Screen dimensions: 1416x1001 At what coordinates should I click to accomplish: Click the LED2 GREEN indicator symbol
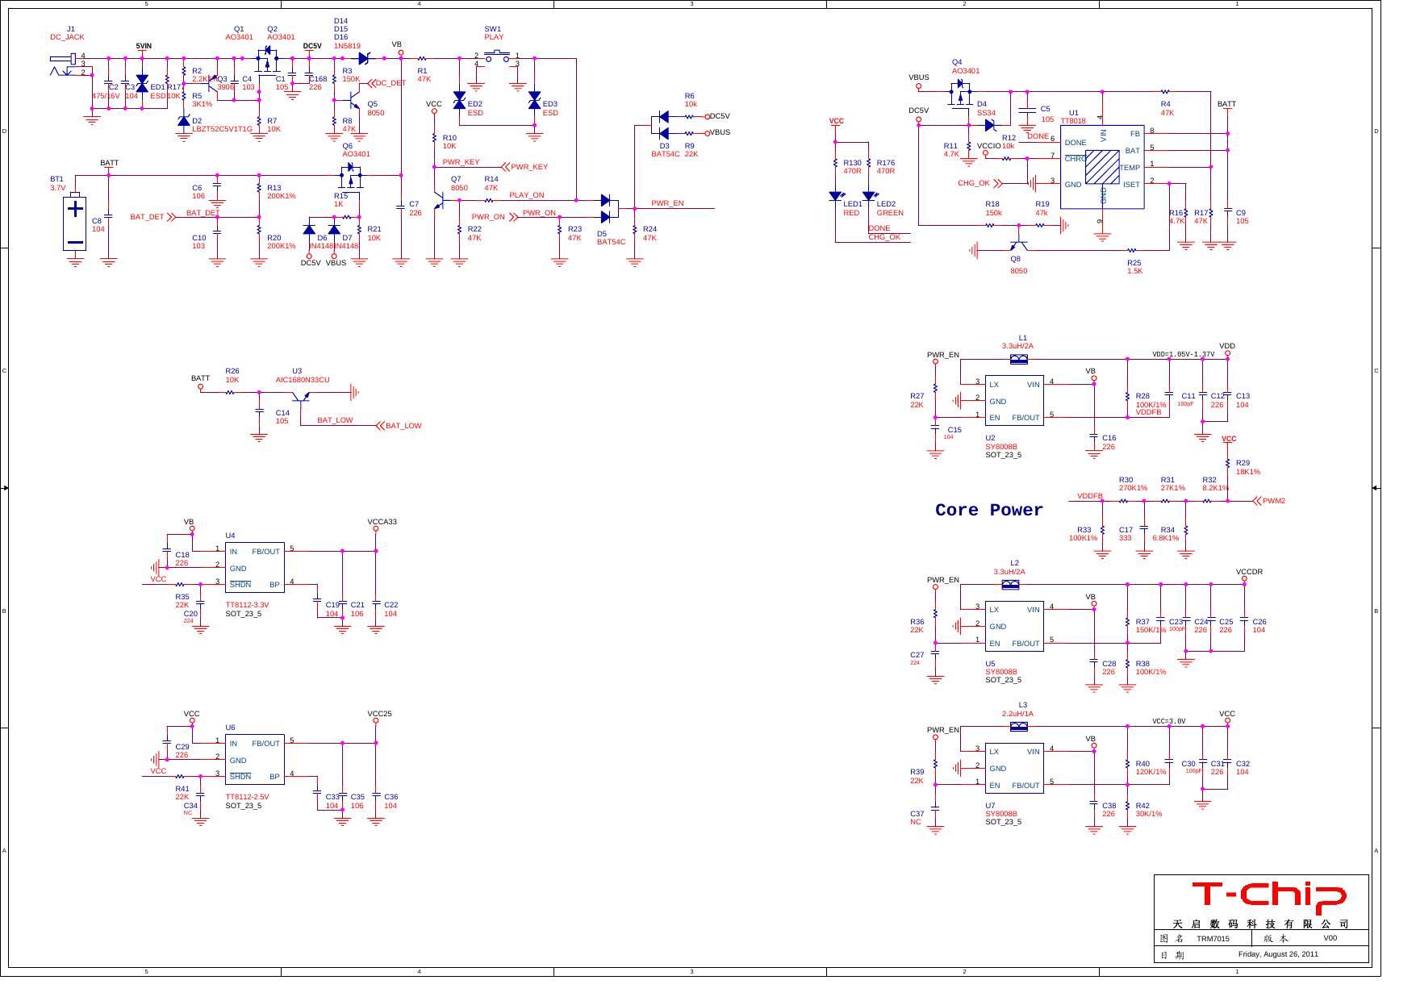pos(868,196)
